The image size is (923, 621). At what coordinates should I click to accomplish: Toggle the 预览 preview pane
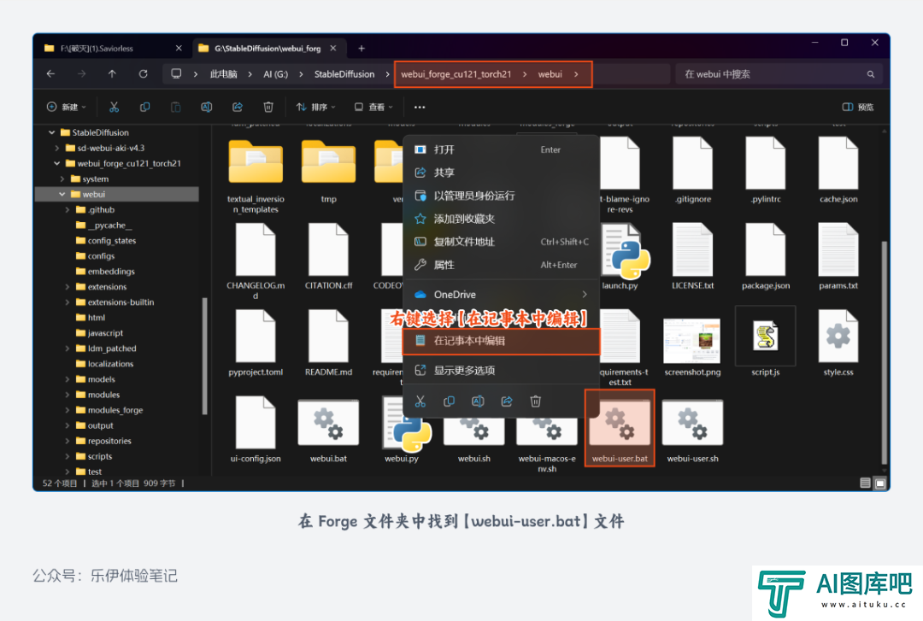click(858, 107)
